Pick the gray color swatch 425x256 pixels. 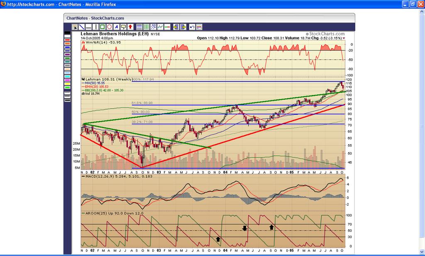pos(67,65)
